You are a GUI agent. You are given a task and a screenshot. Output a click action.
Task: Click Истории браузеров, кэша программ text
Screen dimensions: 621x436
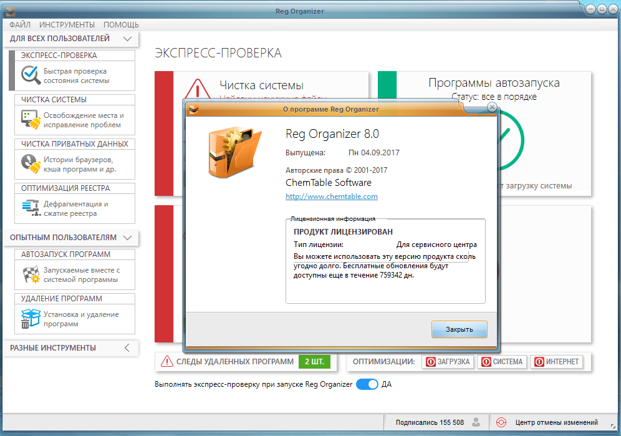[80, 165]
